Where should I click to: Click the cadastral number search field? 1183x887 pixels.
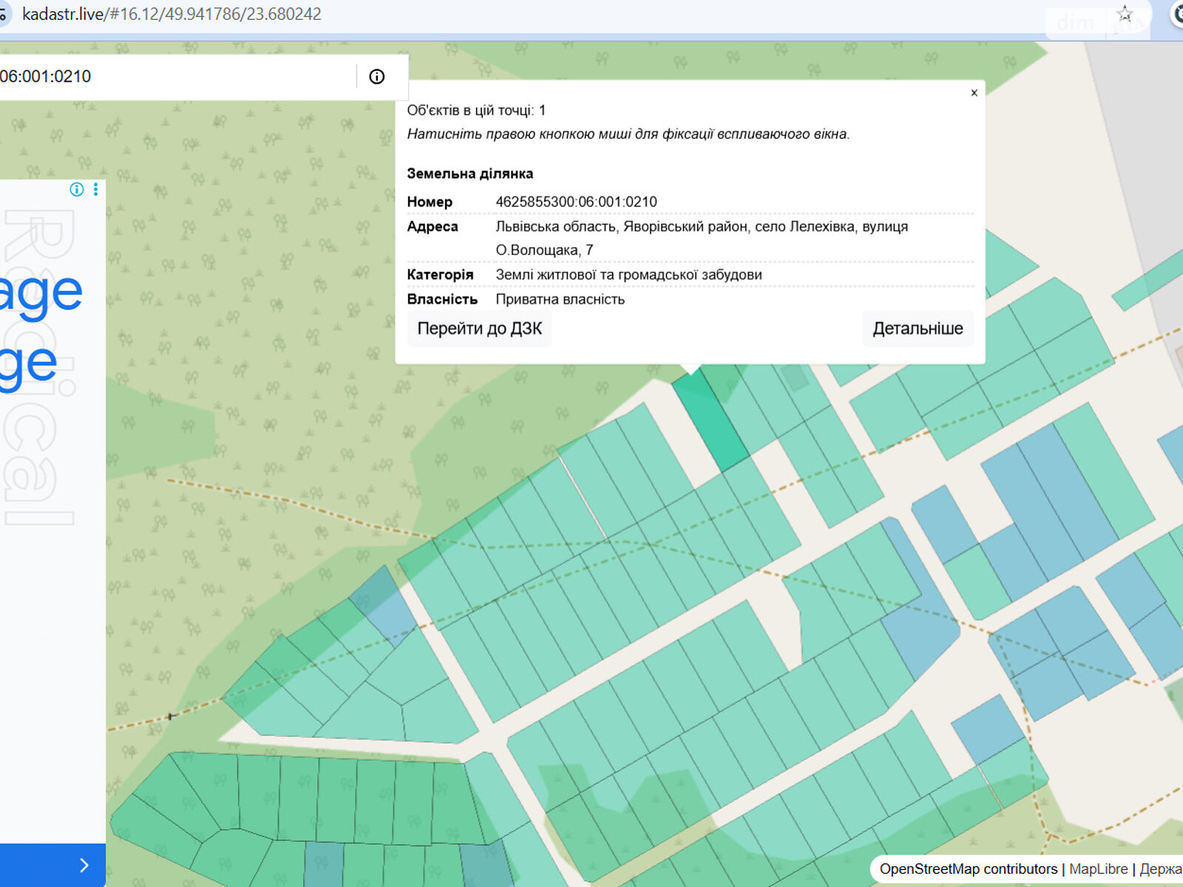[x=177, y=76]
